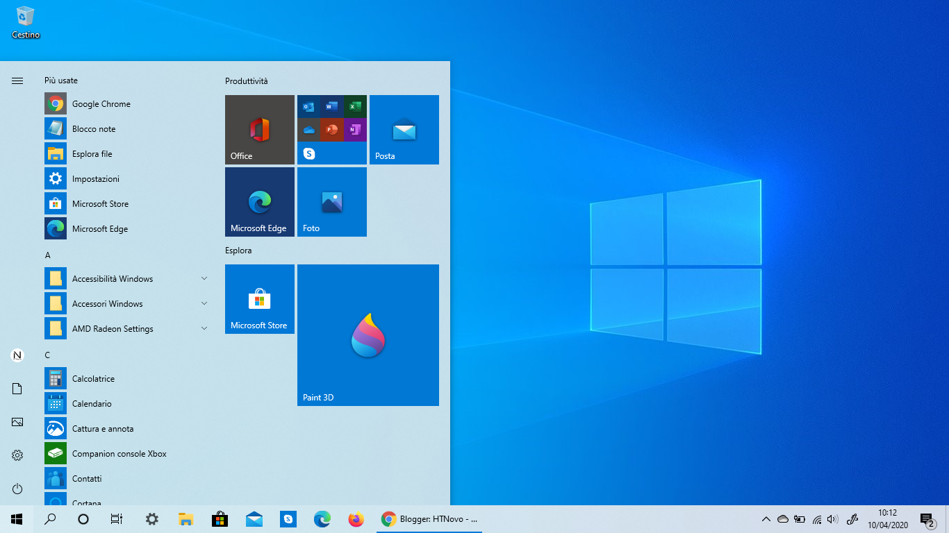Image resolution: width=949 pixels, height=533 pixels.
Task: Expand the Accessibilità Windows folder
Action: click(x=128, y=279)
